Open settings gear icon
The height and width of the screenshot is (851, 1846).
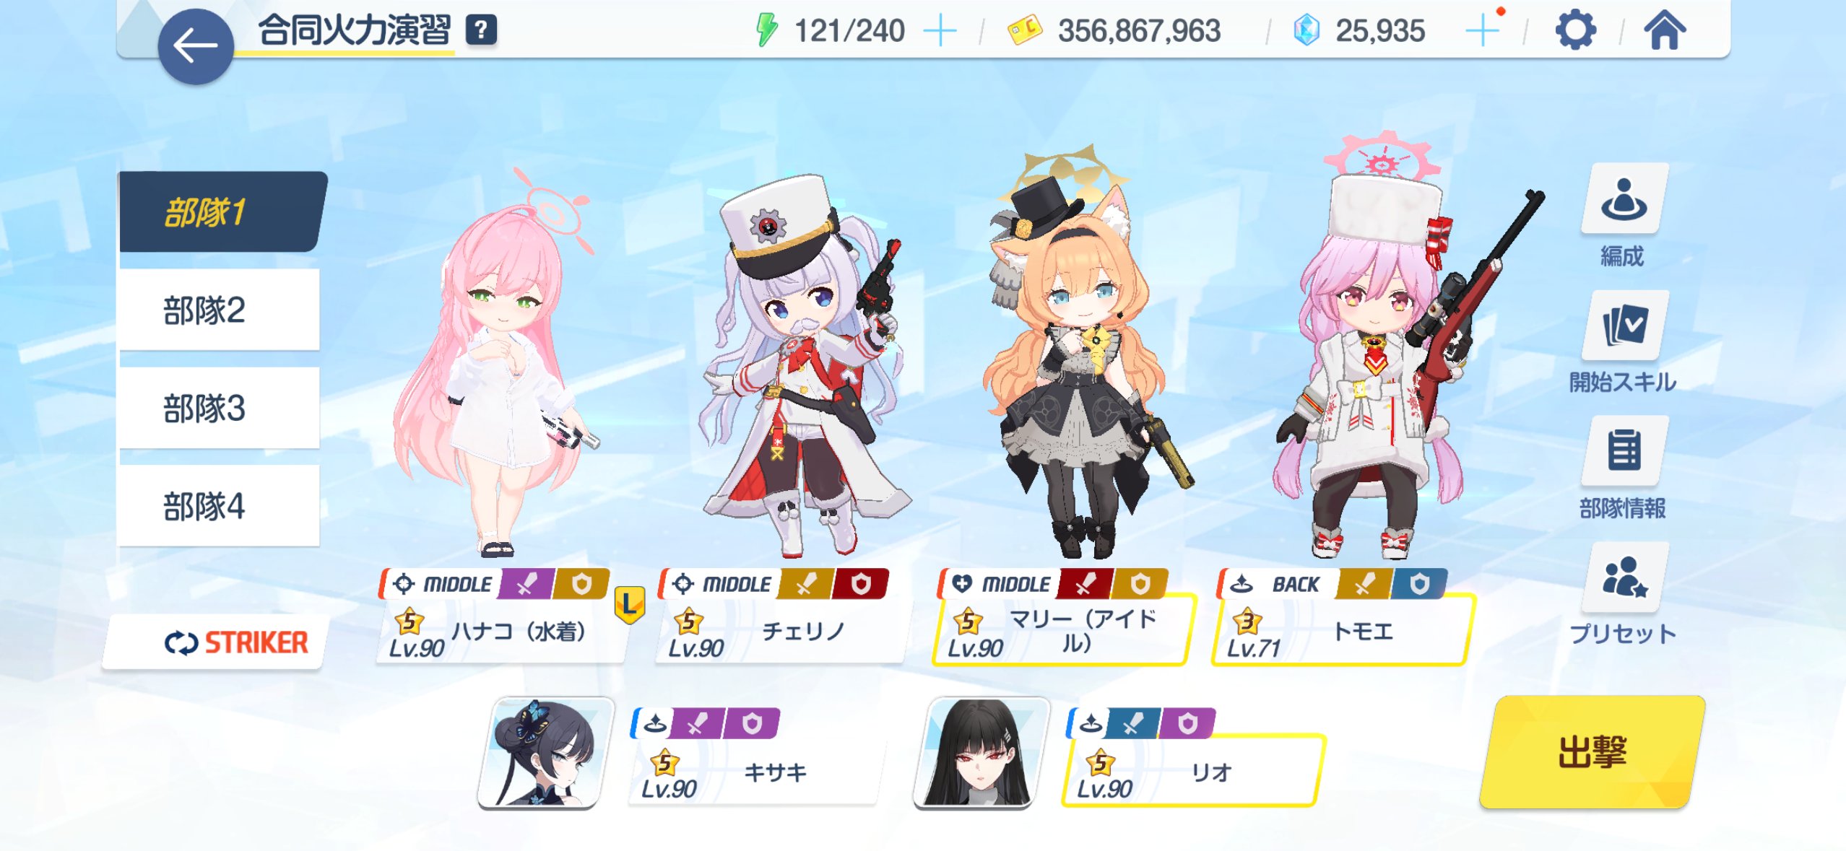pyautogui.click(x=1574, y=30)
